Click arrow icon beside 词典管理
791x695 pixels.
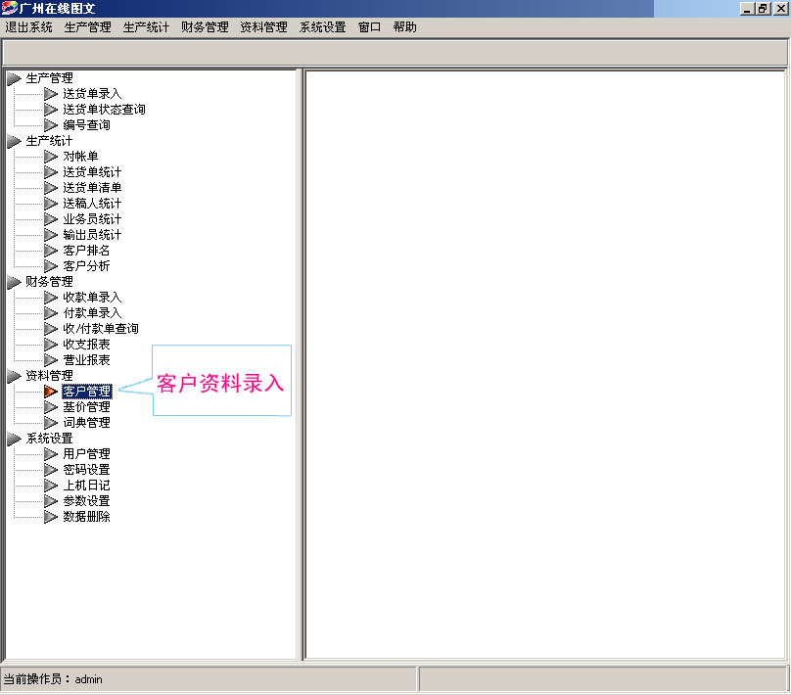pos(51,422)
